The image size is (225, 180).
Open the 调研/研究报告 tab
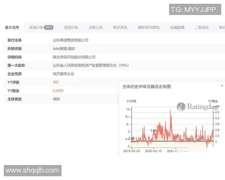[x=148, y=27]
